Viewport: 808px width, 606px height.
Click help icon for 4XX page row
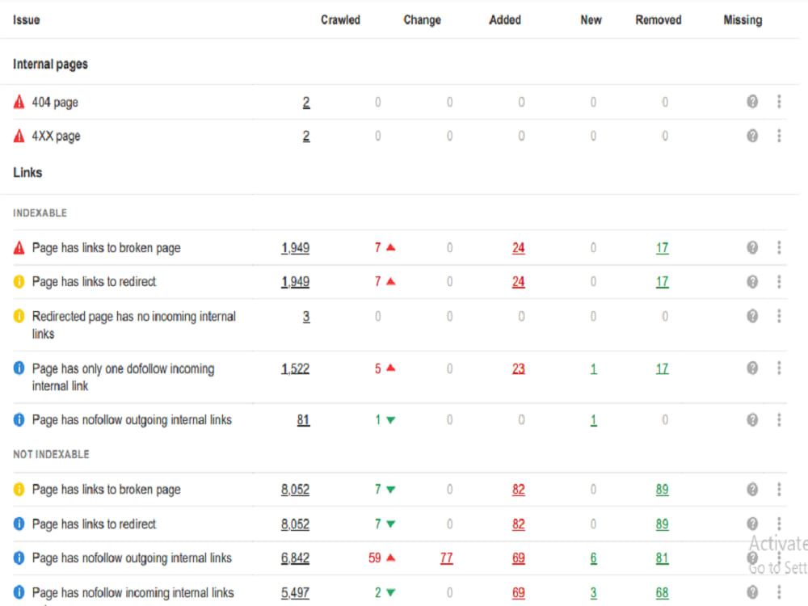tap(751, 136)
